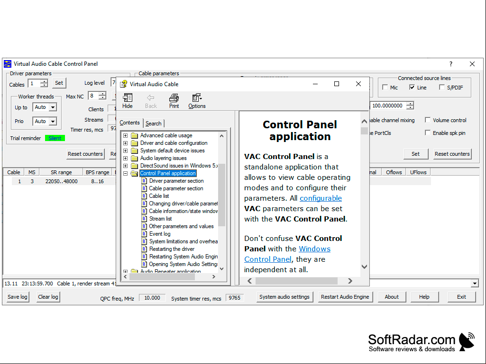
Task: Click the Save log button
Action: [x=18, y=297]
